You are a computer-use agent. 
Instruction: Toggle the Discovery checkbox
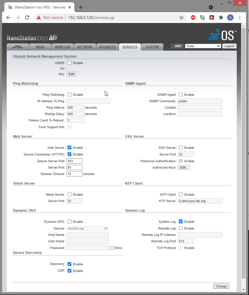(x=69, y=264)
